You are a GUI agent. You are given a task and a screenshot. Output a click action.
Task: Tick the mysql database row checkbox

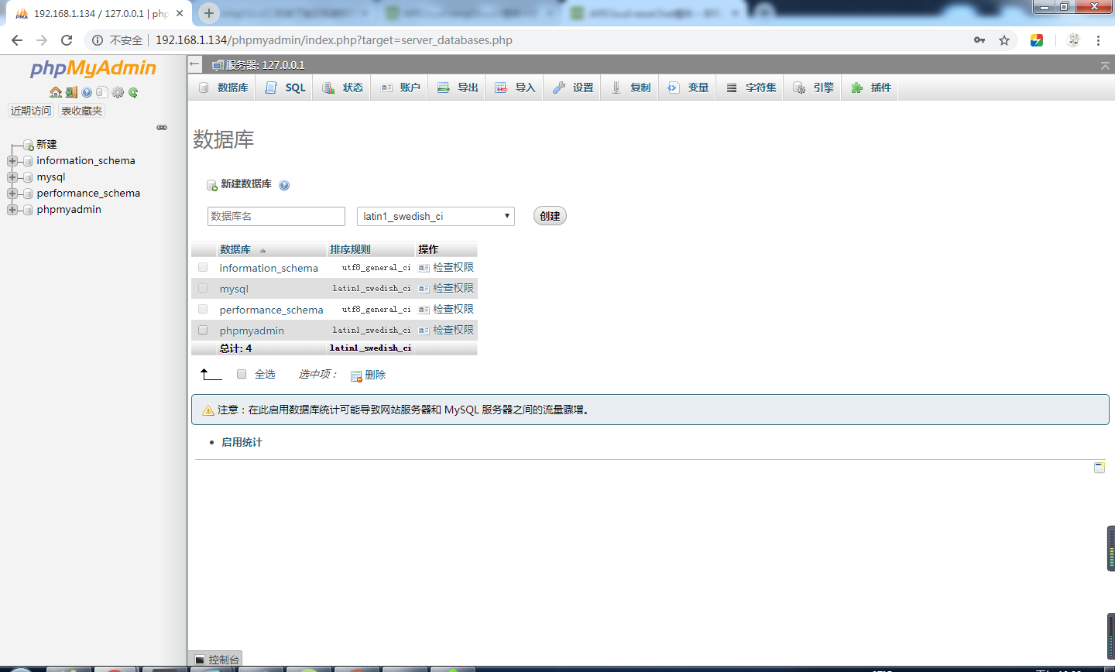coord(203,288)
